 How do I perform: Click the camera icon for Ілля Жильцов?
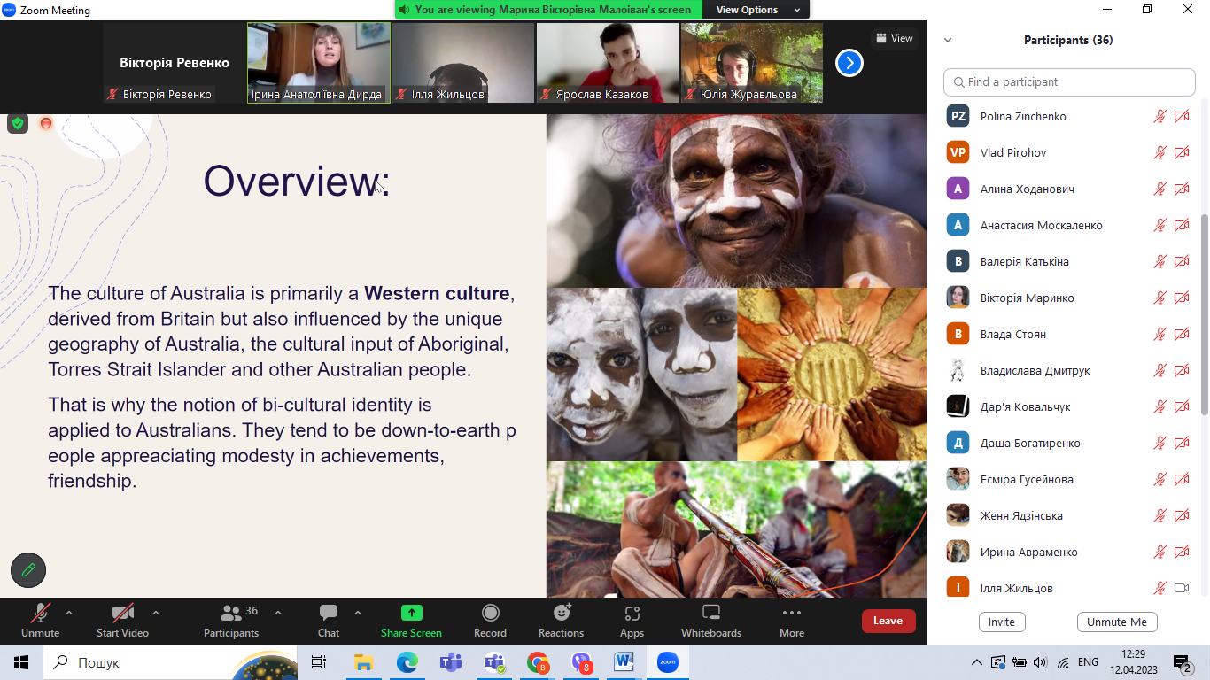pyautogui.click(x=1182, y=588)
